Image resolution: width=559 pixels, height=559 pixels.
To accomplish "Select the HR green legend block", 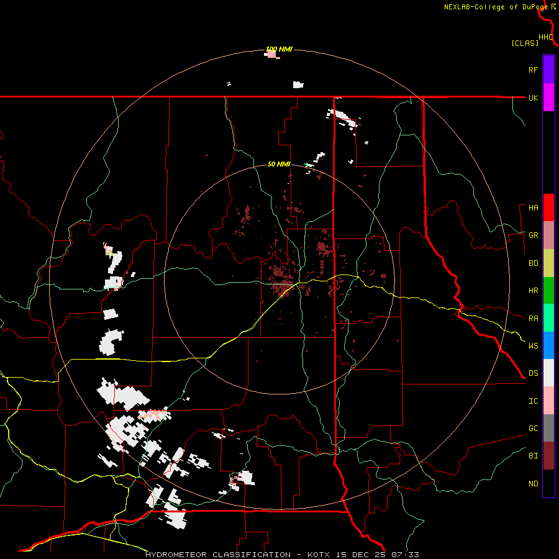I will pos(548,291).
